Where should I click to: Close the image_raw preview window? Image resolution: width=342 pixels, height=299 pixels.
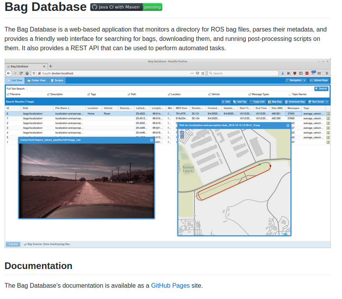click(x=152, y=140)
